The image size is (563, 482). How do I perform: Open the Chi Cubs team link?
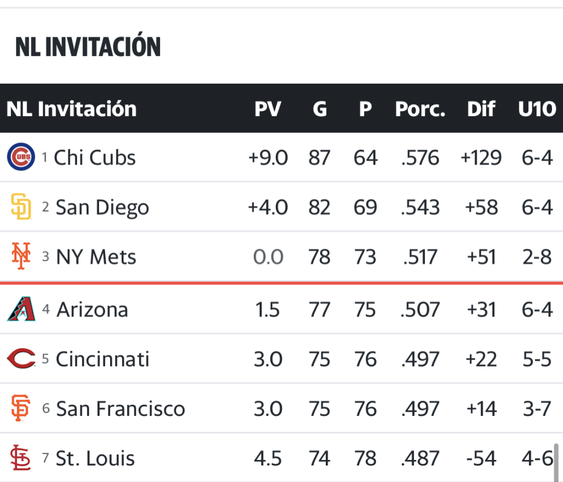[x=95, y=158]
